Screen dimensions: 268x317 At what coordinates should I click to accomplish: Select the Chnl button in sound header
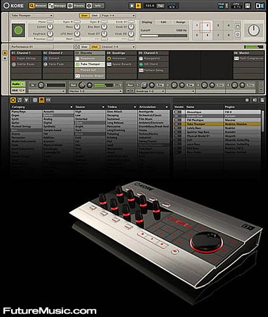pyautogui.click(x=94, y=16)
